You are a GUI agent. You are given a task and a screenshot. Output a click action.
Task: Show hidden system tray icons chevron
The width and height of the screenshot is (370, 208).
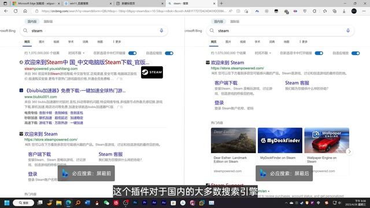click(x=286, y=203)
